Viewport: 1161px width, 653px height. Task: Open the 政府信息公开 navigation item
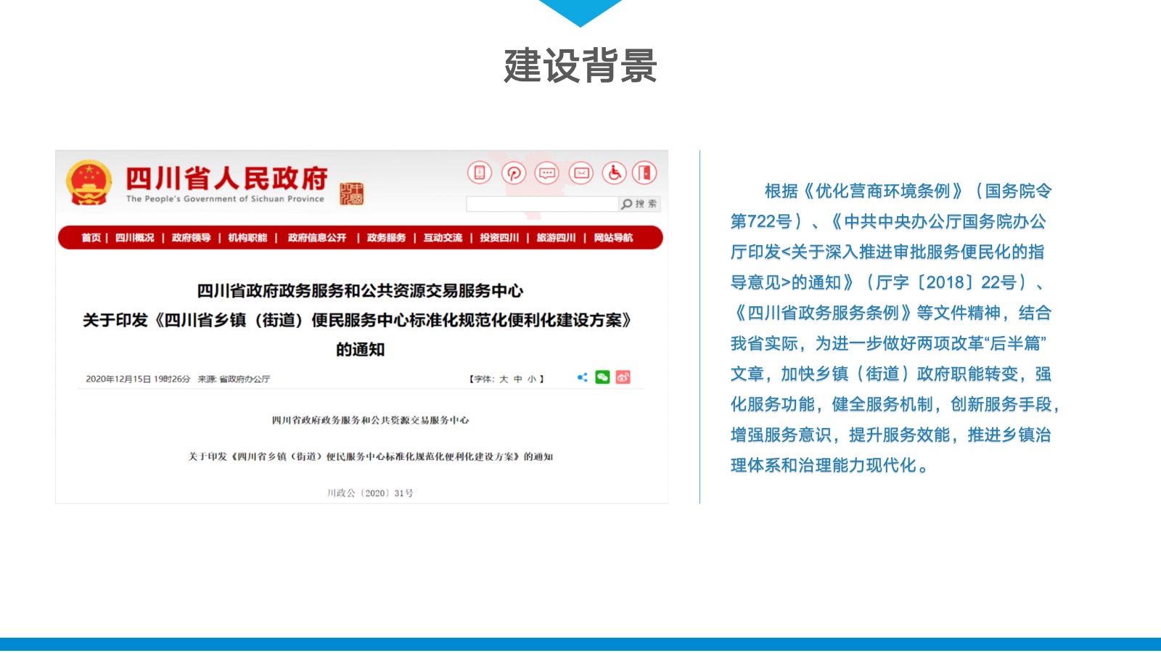tap(316, 238)
